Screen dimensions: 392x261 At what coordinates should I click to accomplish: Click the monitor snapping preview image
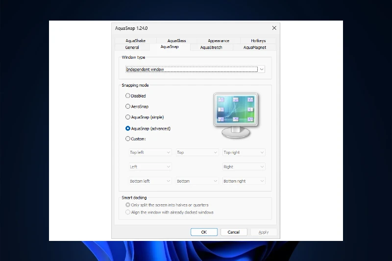tap(236, 116)
